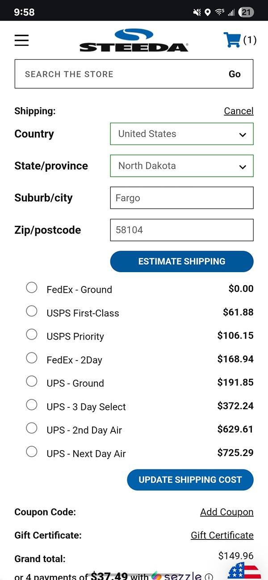Viewport: 268px width, 580px height.
Task: Click the Estimate Shipping button
Action: pyautogui.click(x=182, y=261)
